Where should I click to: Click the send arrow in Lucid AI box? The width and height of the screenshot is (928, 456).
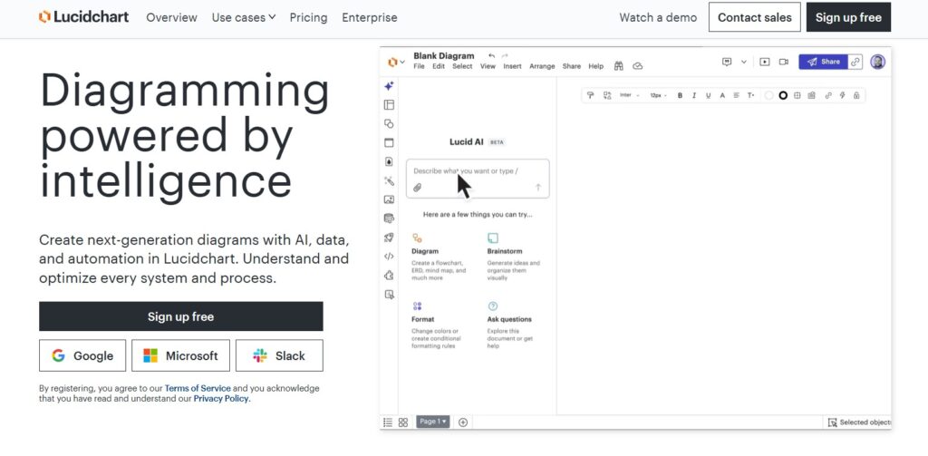538,187
